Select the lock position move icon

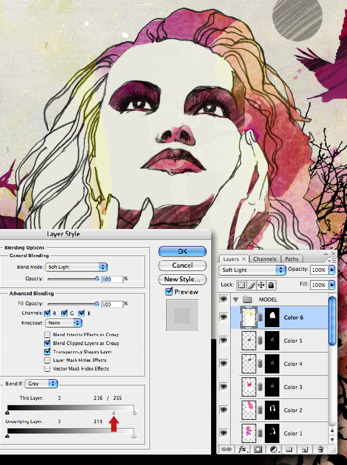(261, 285)
